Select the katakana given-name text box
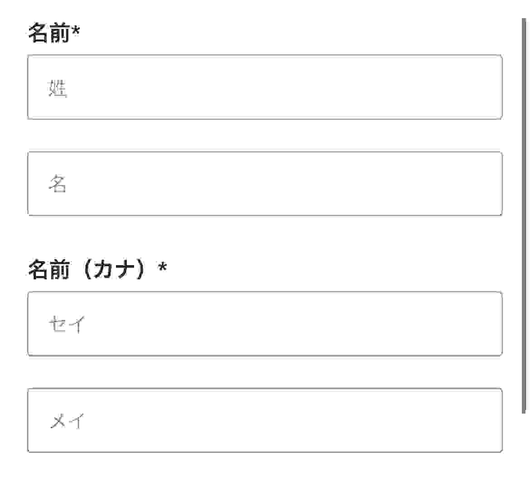530x478 pixels. point(265,420)
